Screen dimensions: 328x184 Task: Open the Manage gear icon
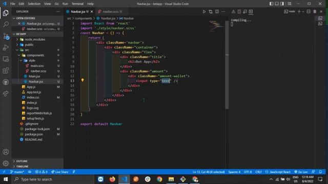tap(6, 163)
